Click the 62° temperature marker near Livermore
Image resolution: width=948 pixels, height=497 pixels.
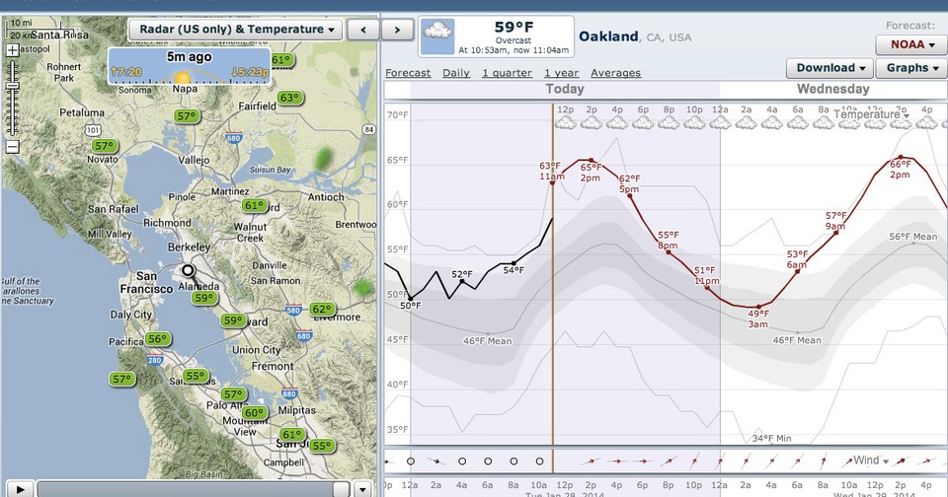322,310
